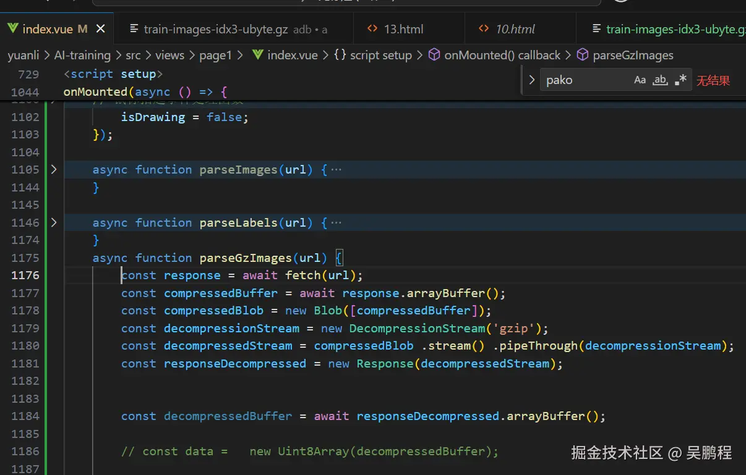
Task: Switch to the 13.html tab
Action: (402, 29)
